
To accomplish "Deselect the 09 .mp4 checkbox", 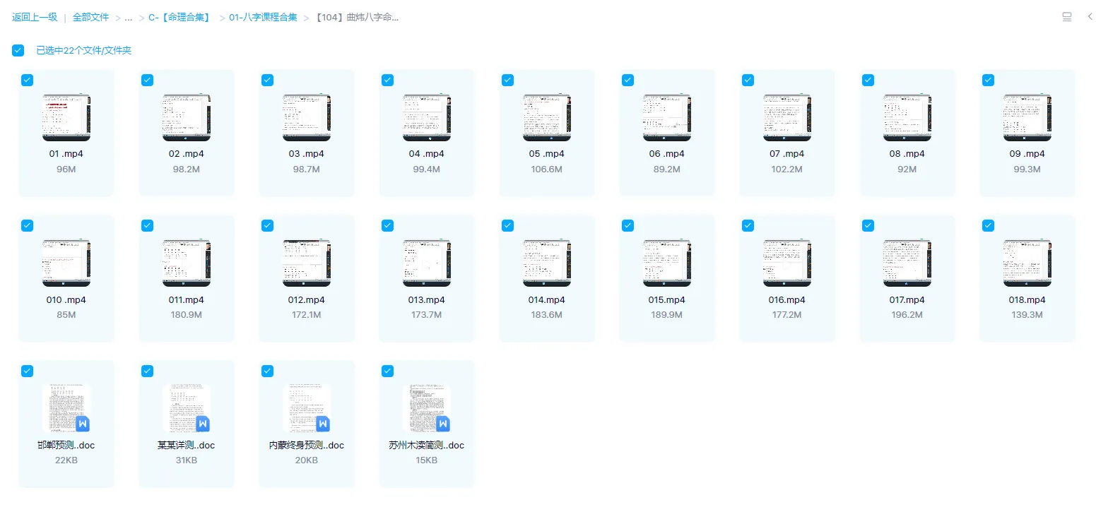I will (x=988, y=80).
